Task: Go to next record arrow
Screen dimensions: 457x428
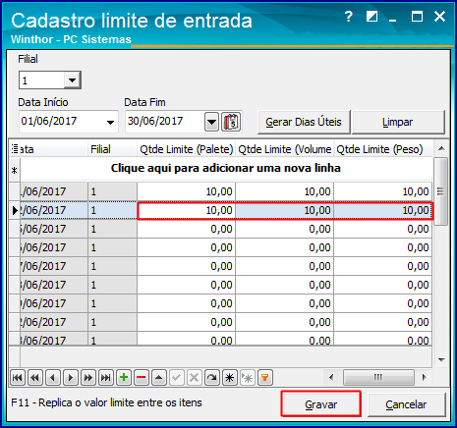Action: [x=71, y=378]
